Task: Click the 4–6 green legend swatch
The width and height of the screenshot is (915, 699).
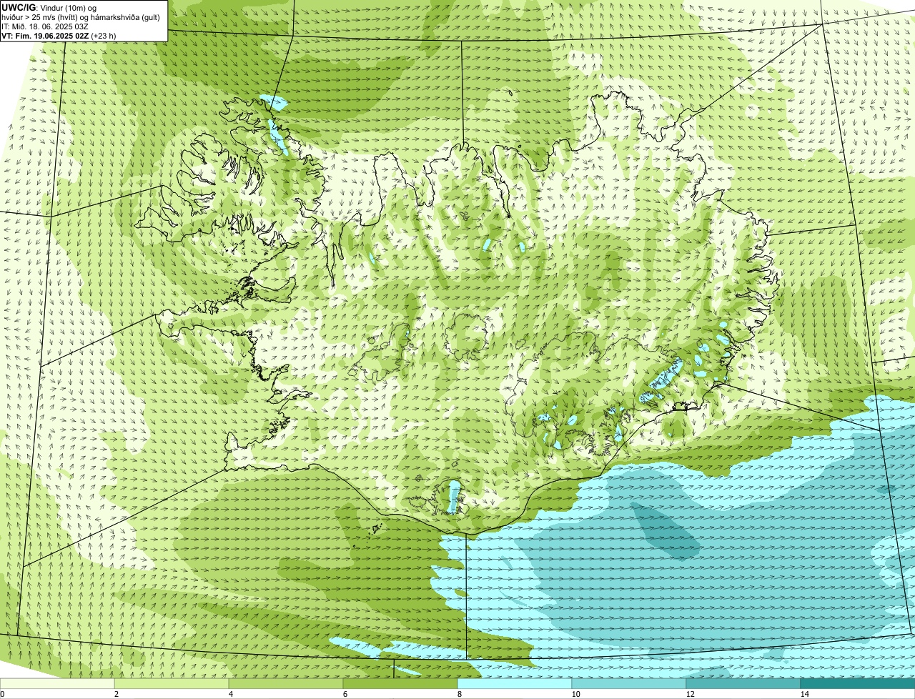Action: 286,683
